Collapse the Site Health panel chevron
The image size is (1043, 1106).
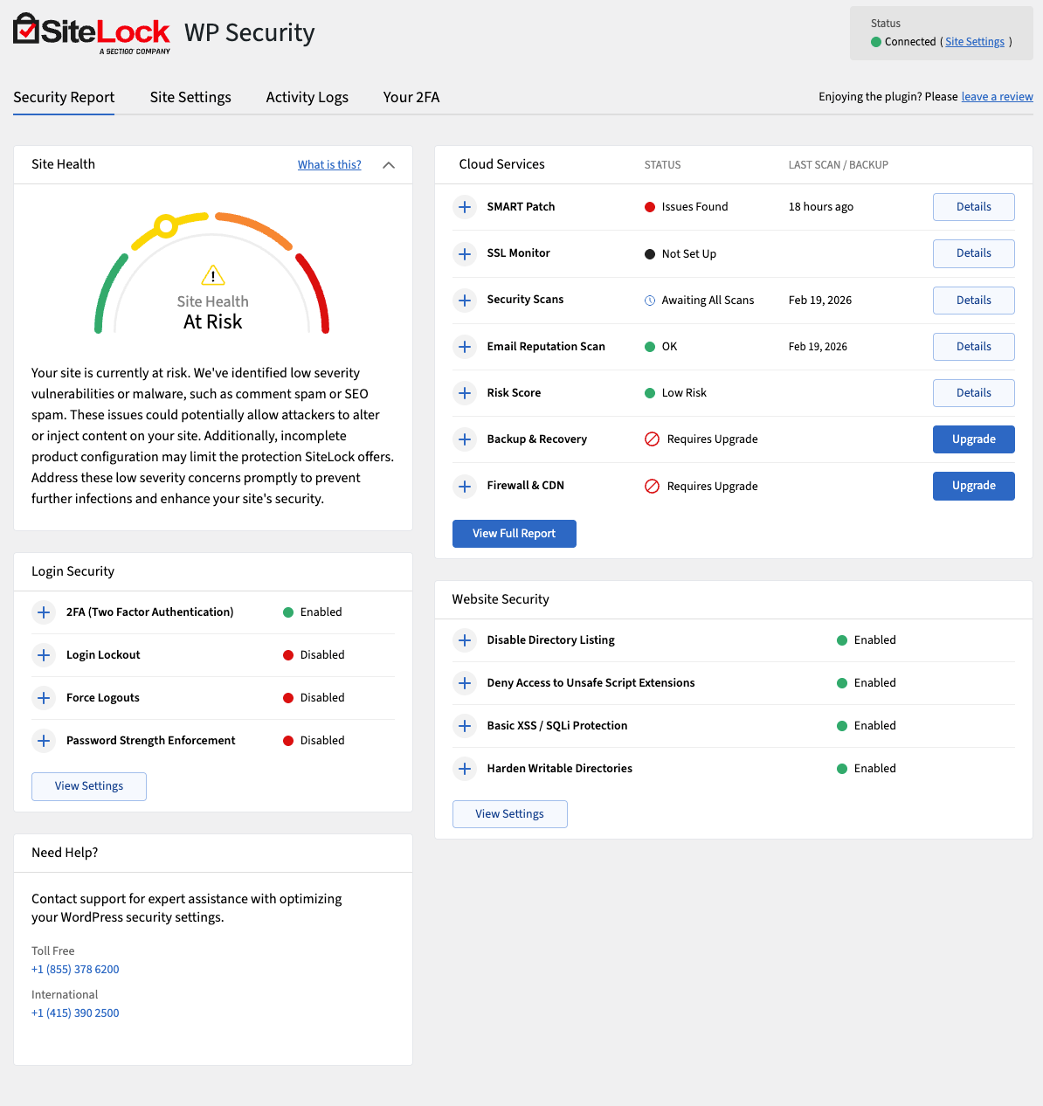(x=389, y=165)
